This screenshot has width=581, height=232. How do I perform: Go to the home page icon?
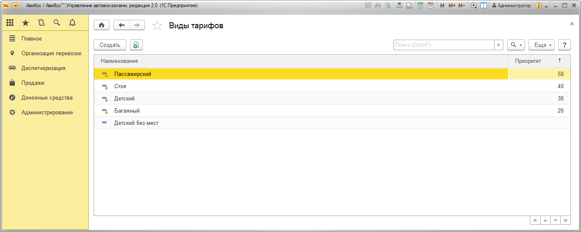tap(101, 25)
